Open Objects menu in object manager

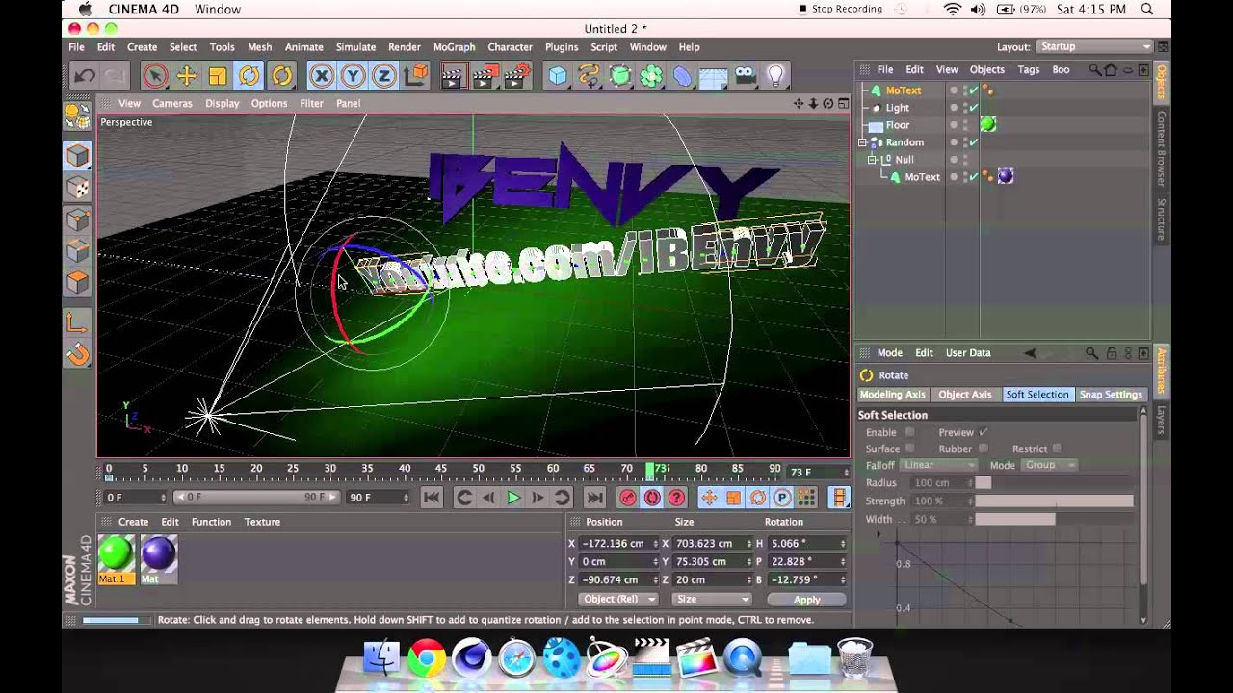(987, 69)
